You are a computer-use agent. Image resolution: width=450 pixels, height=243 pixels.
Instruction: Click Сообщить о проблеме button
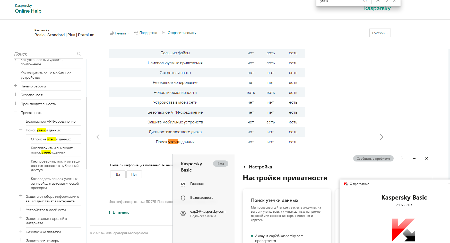373,159
